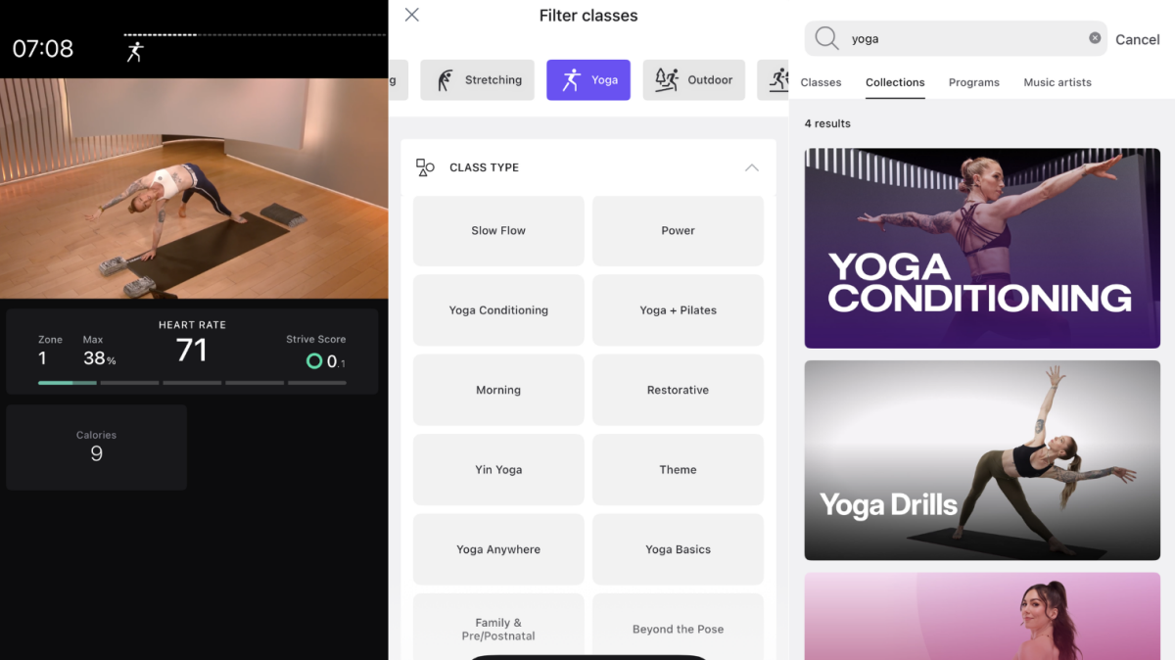The height and width of the screenshot is (660, 1175).
Task: Collapse the Class Type section
Action: [x=752, y=167]
